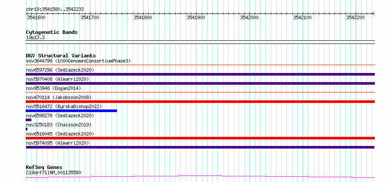
Task: Select the thin red line below the nsv953948 label
Action: click(x=200, y=93)
